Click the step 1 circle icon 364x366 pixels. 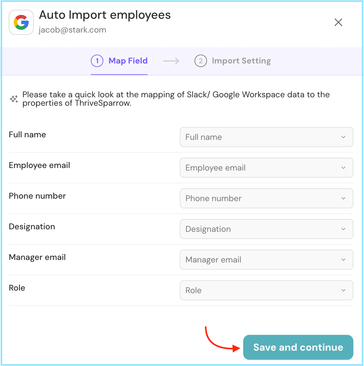point(97,61)
